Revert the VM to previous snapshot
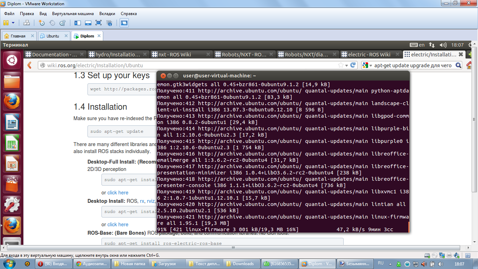478x269 pixels. [x=52, y=23]
